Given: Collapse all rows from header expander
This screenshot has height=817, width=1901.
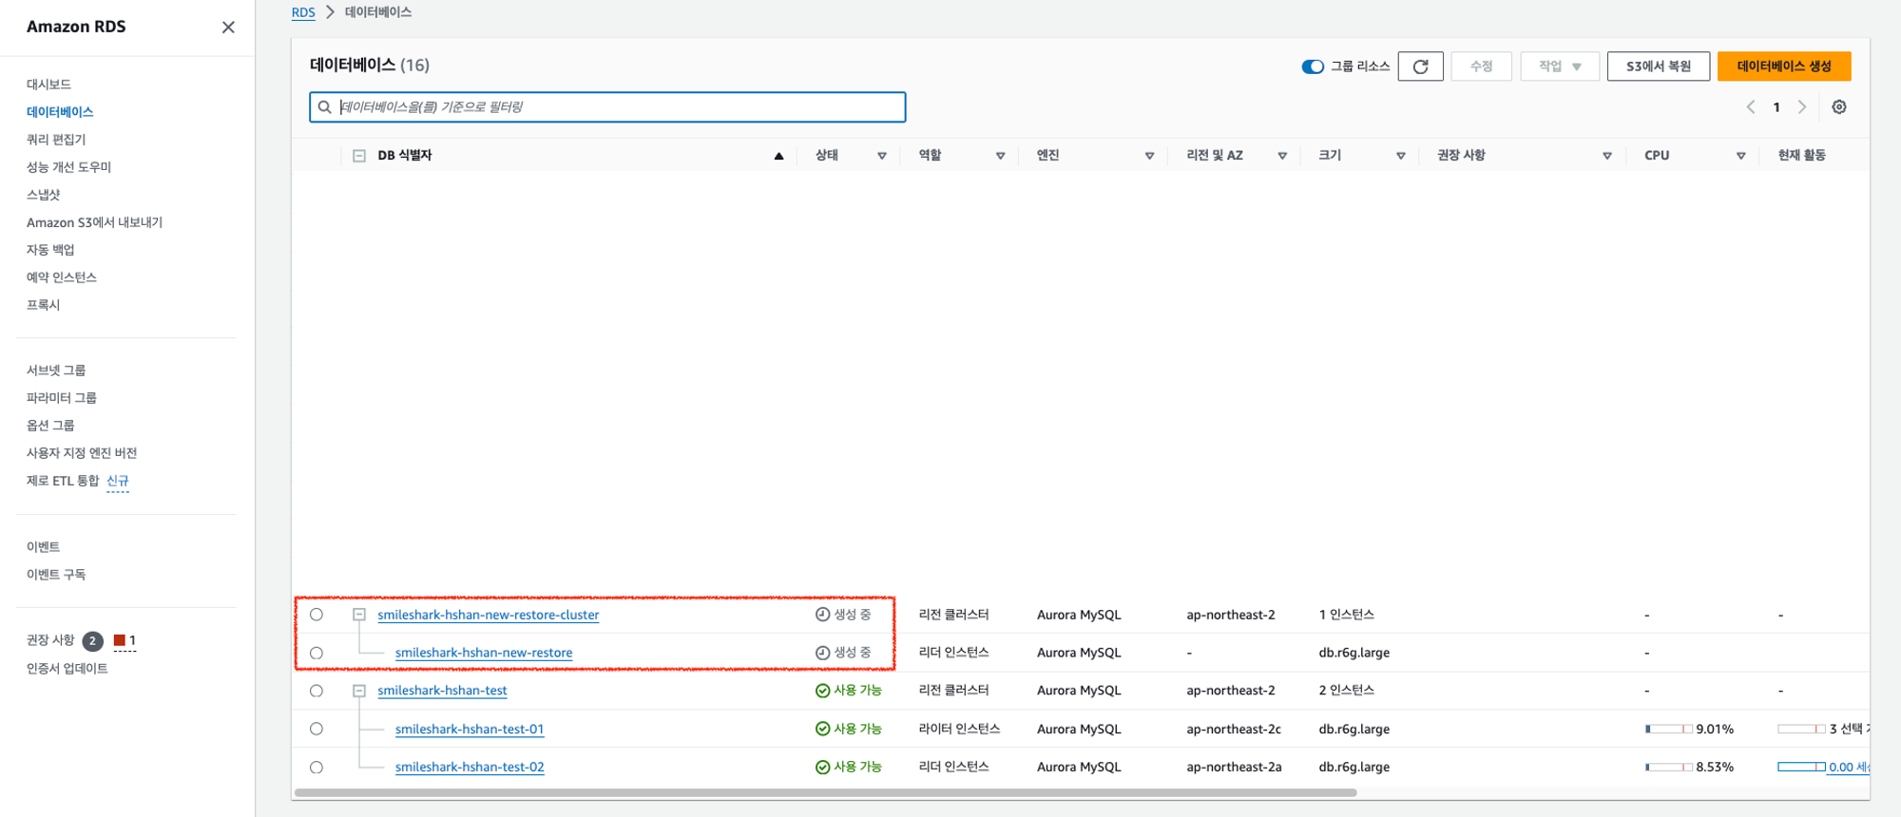Looking at the screenshot, I should tap(359, 156).
